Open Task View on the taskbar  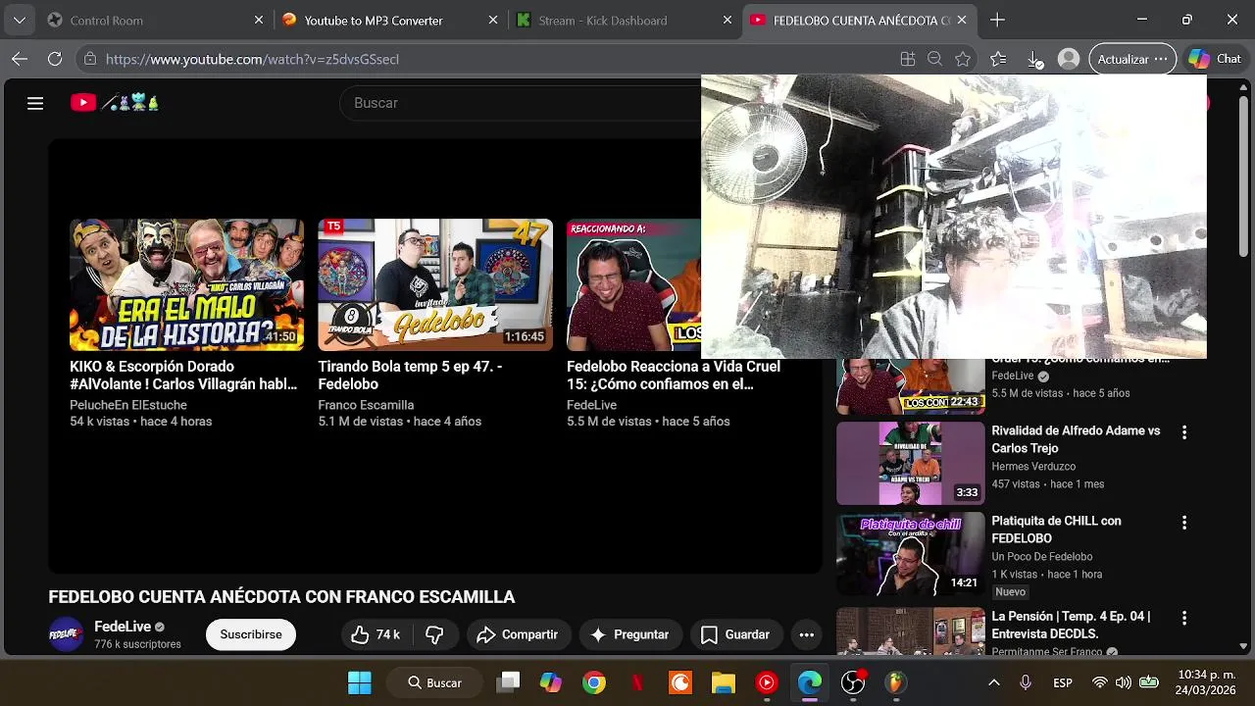pyautogui.click(x=508, y=682)
